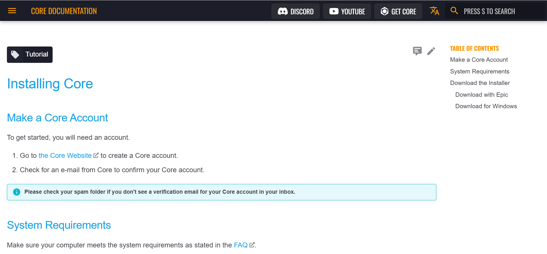Click the tag icon on Tutorial badge

coord(15,55)
